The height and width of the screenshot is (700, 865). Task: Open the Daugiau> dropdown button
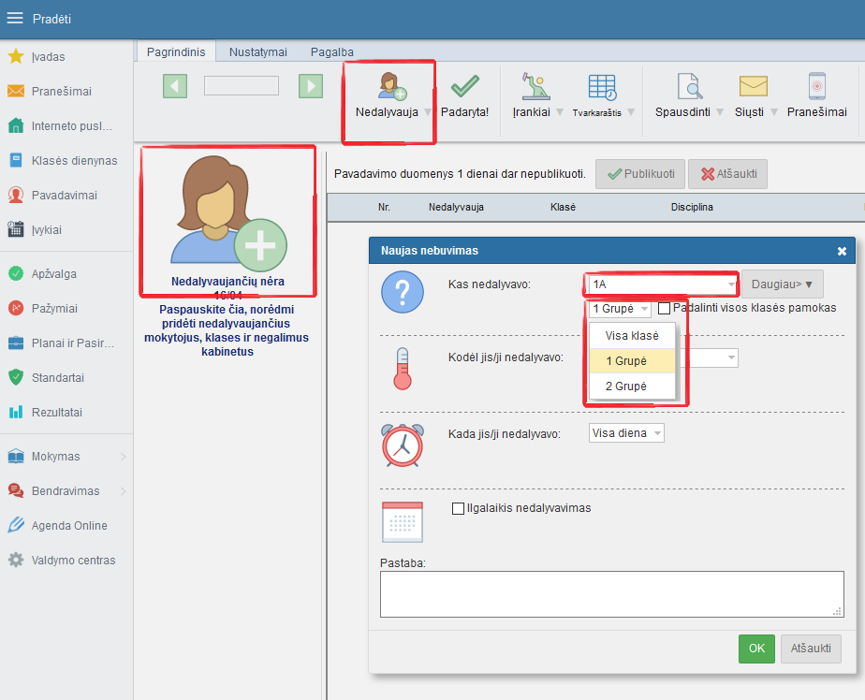(x=782, y=284)
